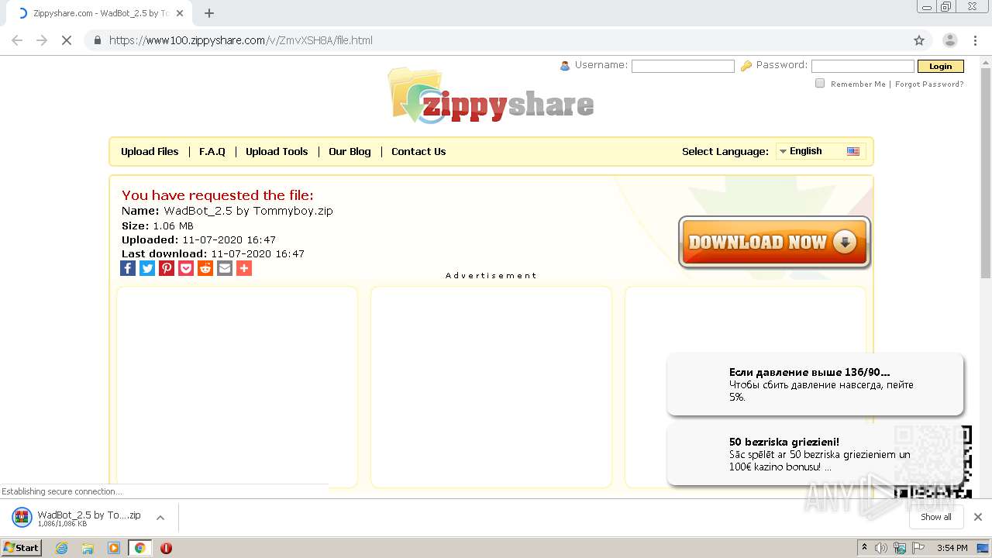Visit Our Blog link

click(350, 151)
